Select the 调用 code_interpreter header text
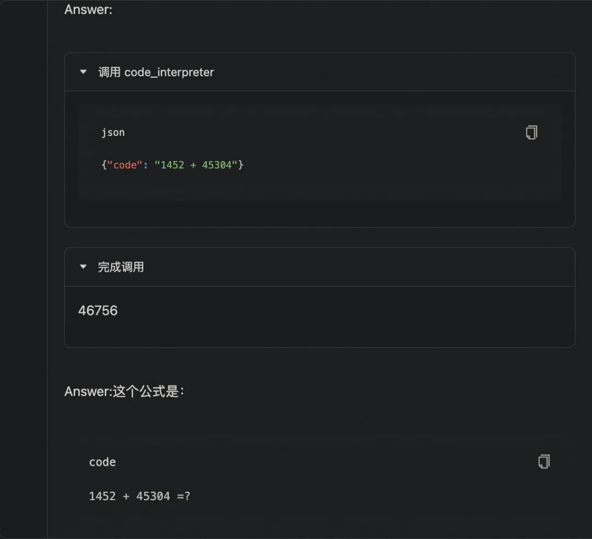This screenshot has width=592, height=539. pyautogui.click(x=157, y=72)
